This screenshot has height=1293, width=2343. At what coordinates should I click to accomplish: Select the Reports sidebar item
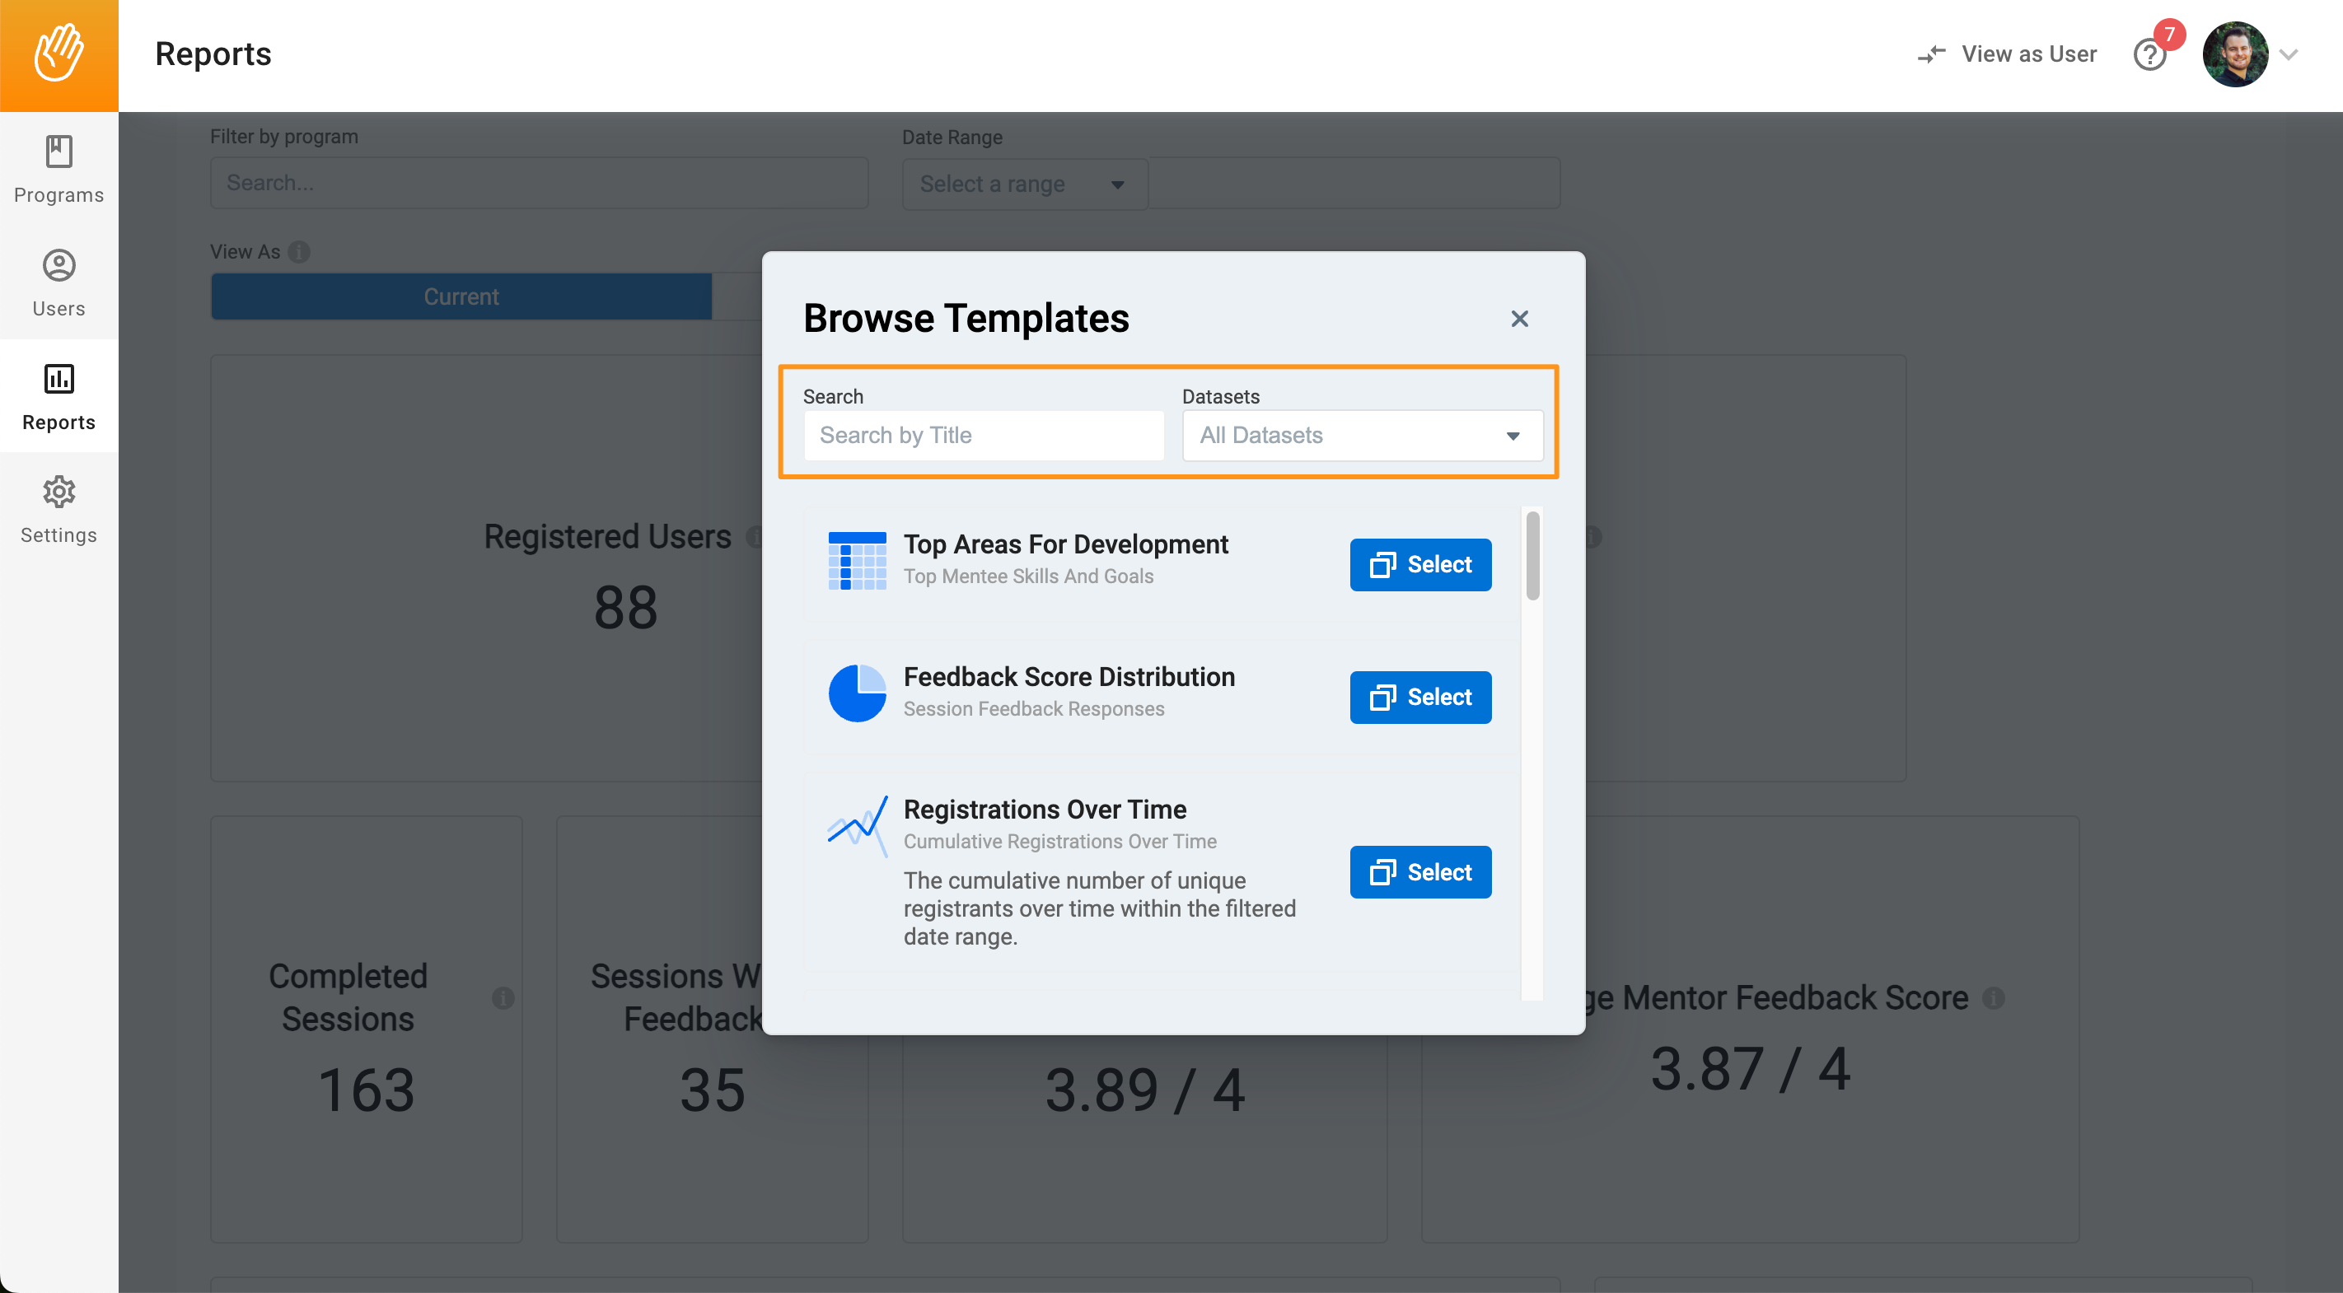point(59,396)
